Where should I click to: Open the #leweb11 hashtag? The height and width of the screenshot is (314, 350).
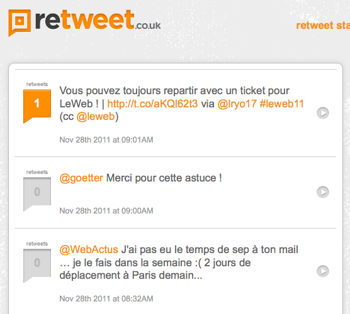click(x=281, y=104)
